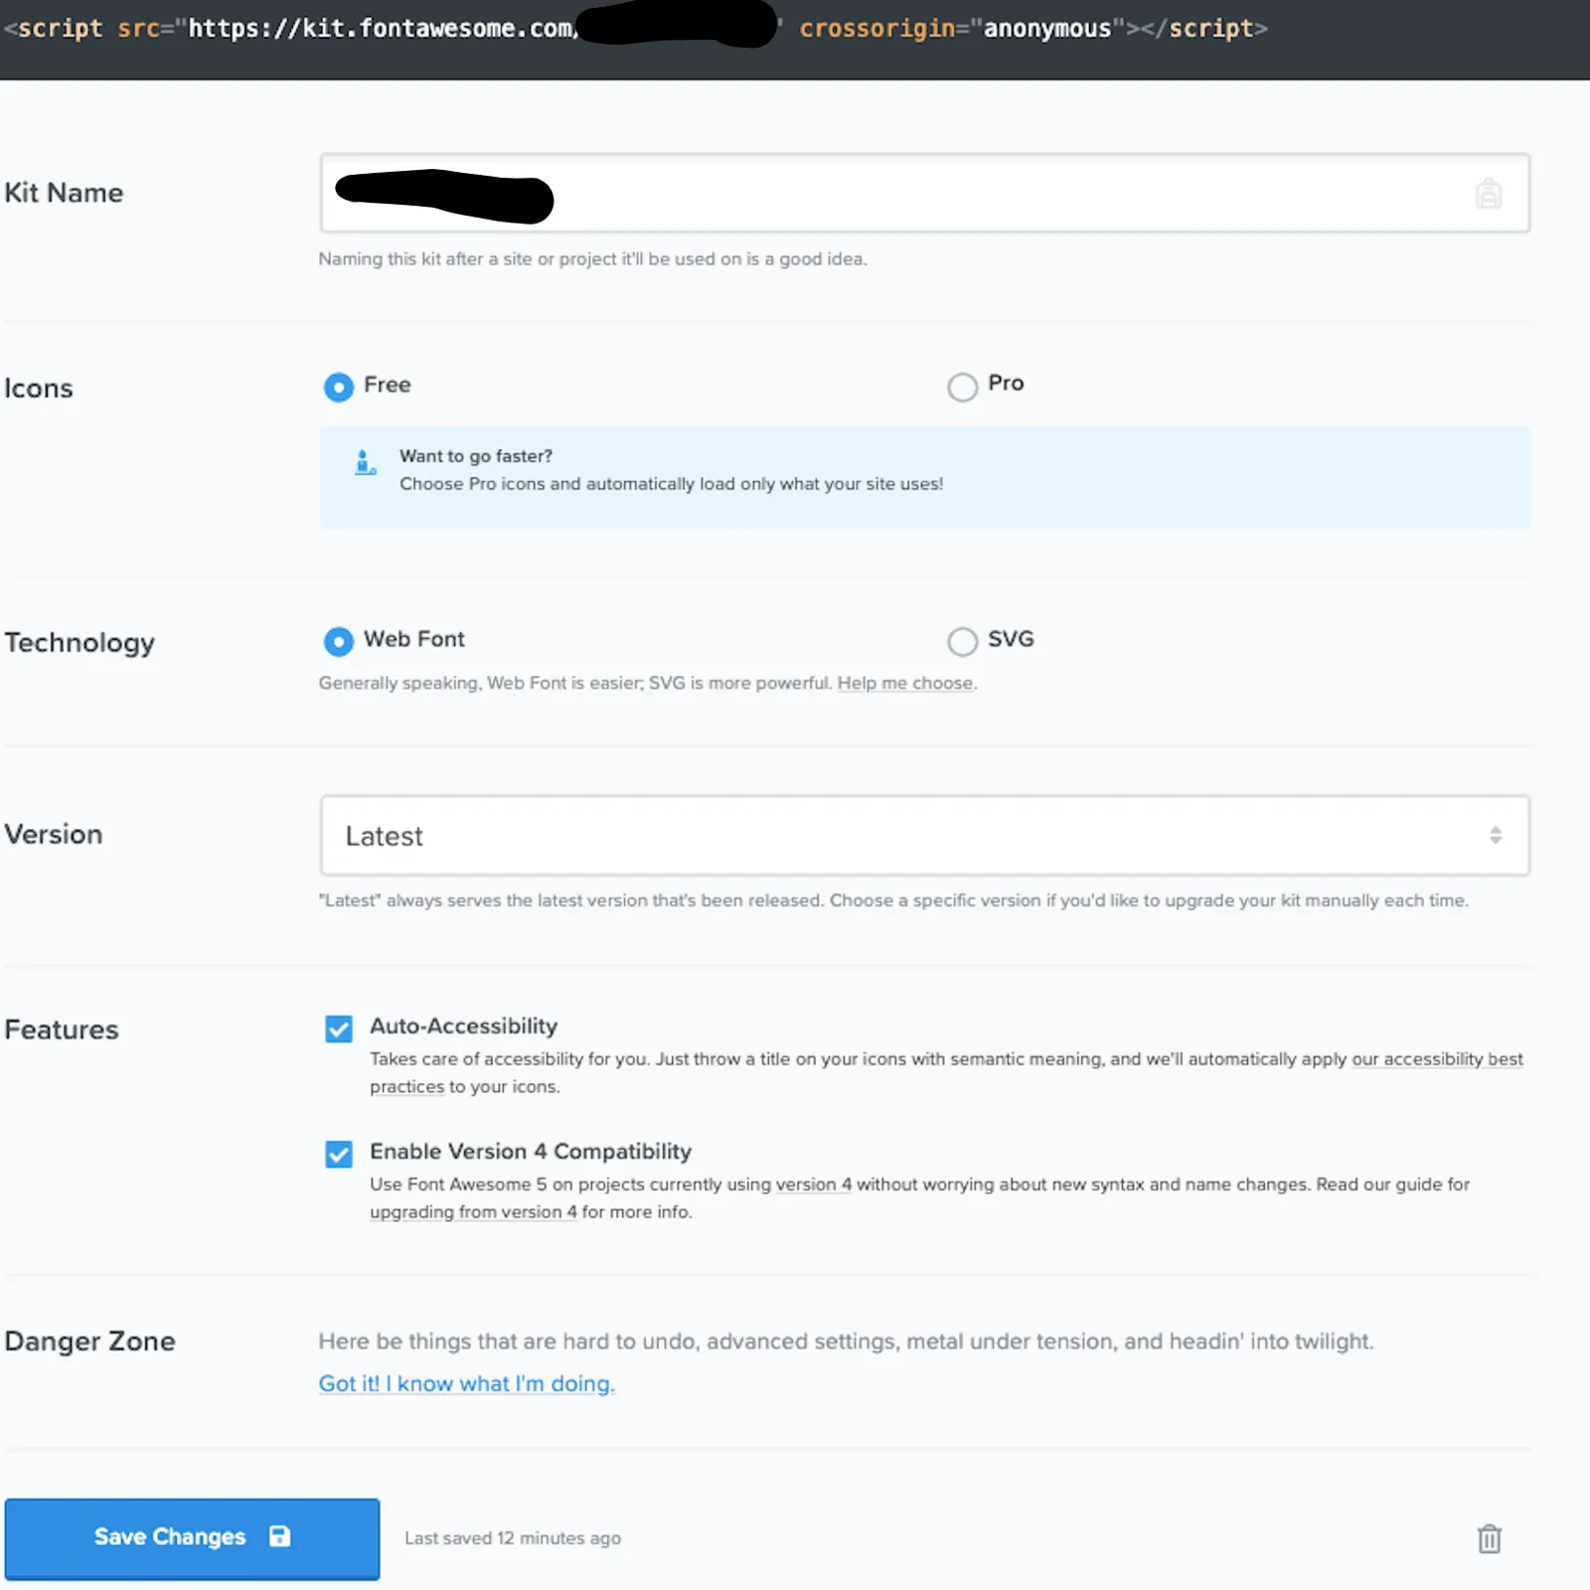The image size is (1590, 1590).
Task: Select the Free icons radio button
Action: [338, 387]
